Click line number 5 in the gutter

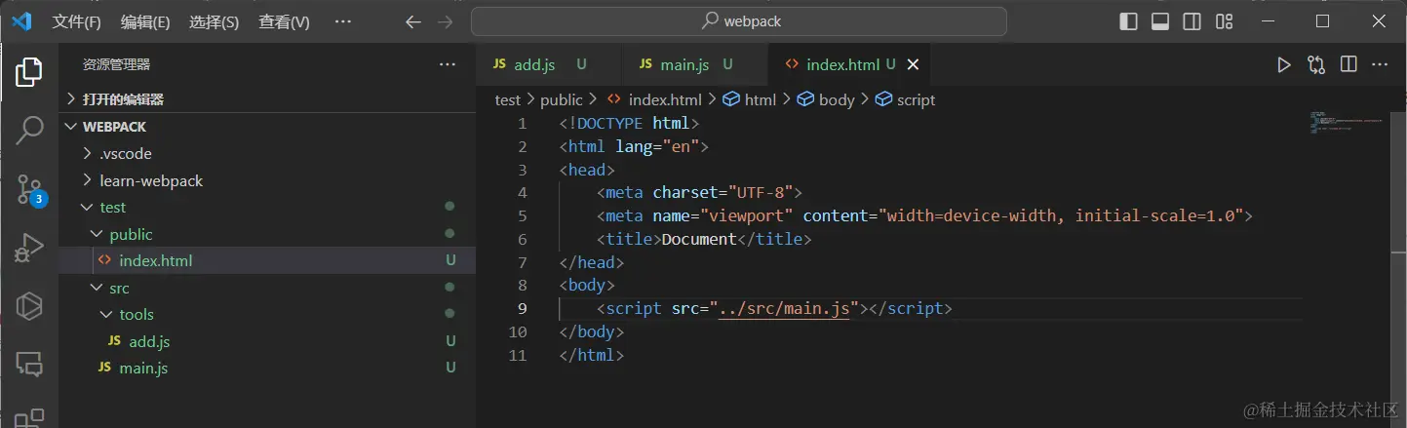click(523, 216)
